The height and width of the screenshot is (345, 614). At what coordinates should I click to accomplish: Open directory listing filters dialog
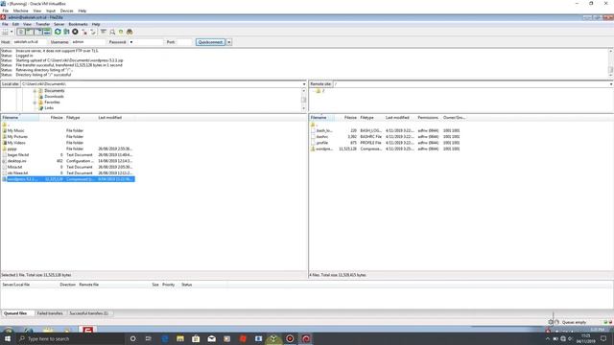tap(104, 32)
